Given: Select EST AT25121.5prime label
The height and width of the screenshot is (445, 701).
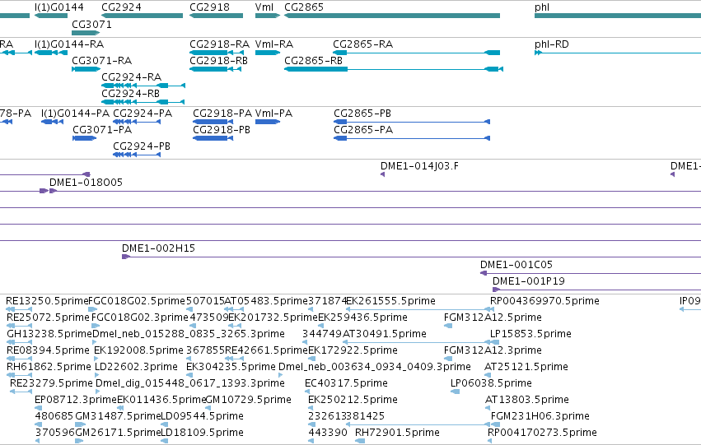Looking at the screenshot, I should [x=526, y=367].
